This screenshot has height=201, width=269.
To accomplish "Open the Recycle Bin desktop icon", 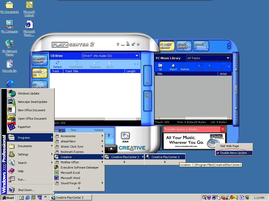I will point(10,66).
